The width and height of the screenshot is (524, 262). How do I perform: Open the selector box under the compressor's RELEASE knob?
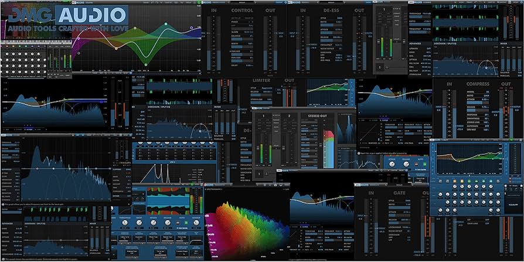pos(168,239)
